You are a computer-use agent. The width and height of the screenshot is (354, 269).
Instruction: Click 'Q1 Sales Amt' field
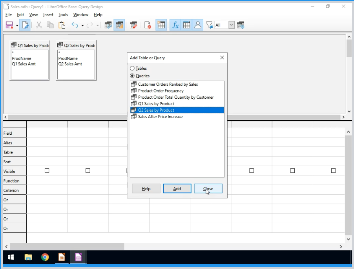tap(24, 64)
